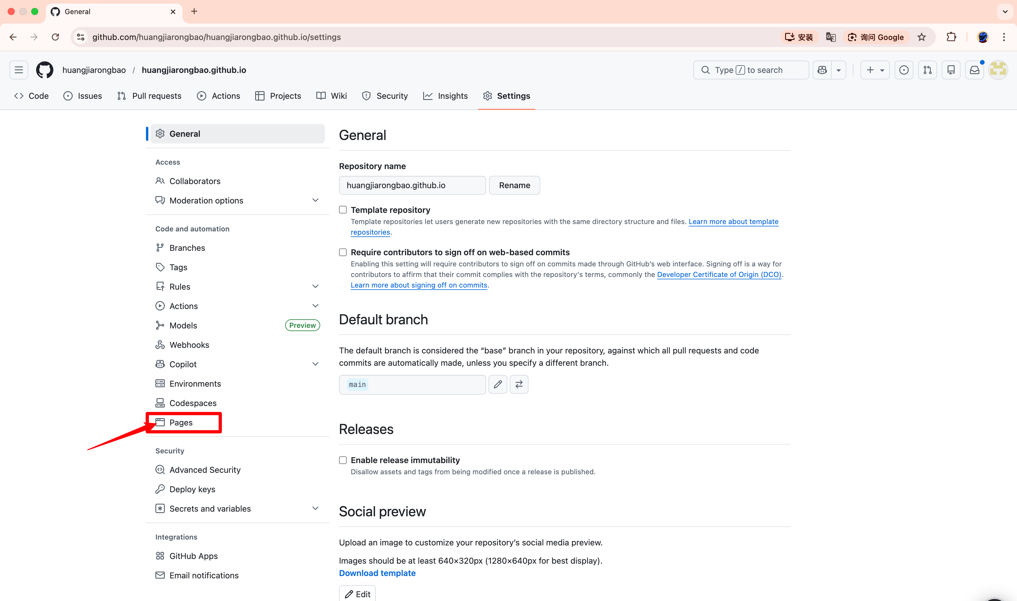Image resolution: width=1017 pixels, height=601 pixels.
Task: Click Edit under Social preview
Action: click(358, 593)
